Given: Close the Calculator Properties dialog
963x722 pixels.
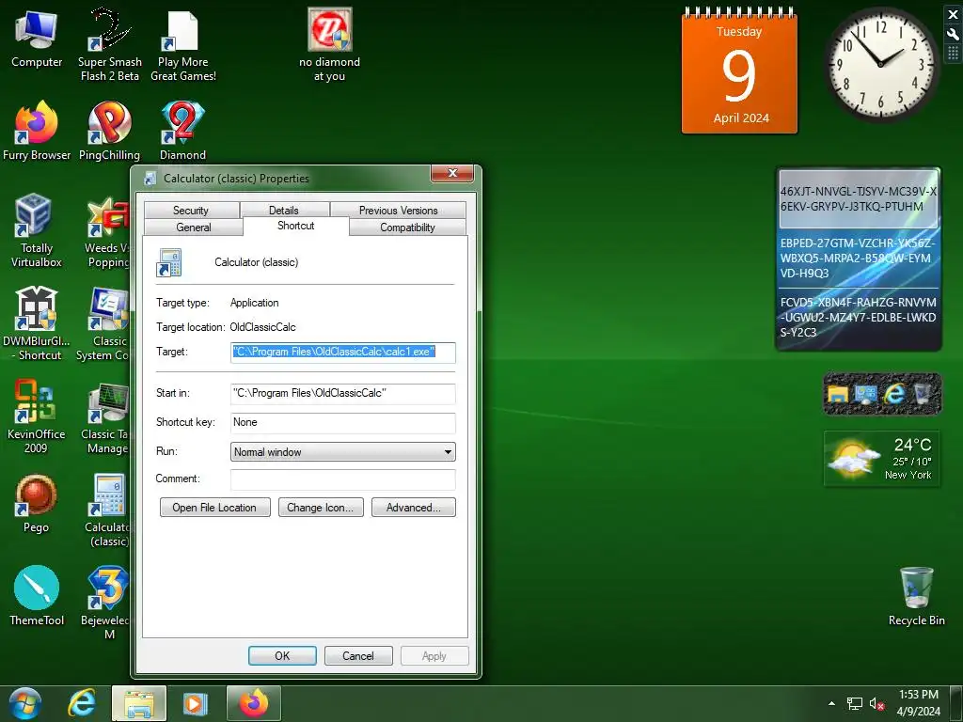Looking at the screenshot, I should tap(452, 173).
